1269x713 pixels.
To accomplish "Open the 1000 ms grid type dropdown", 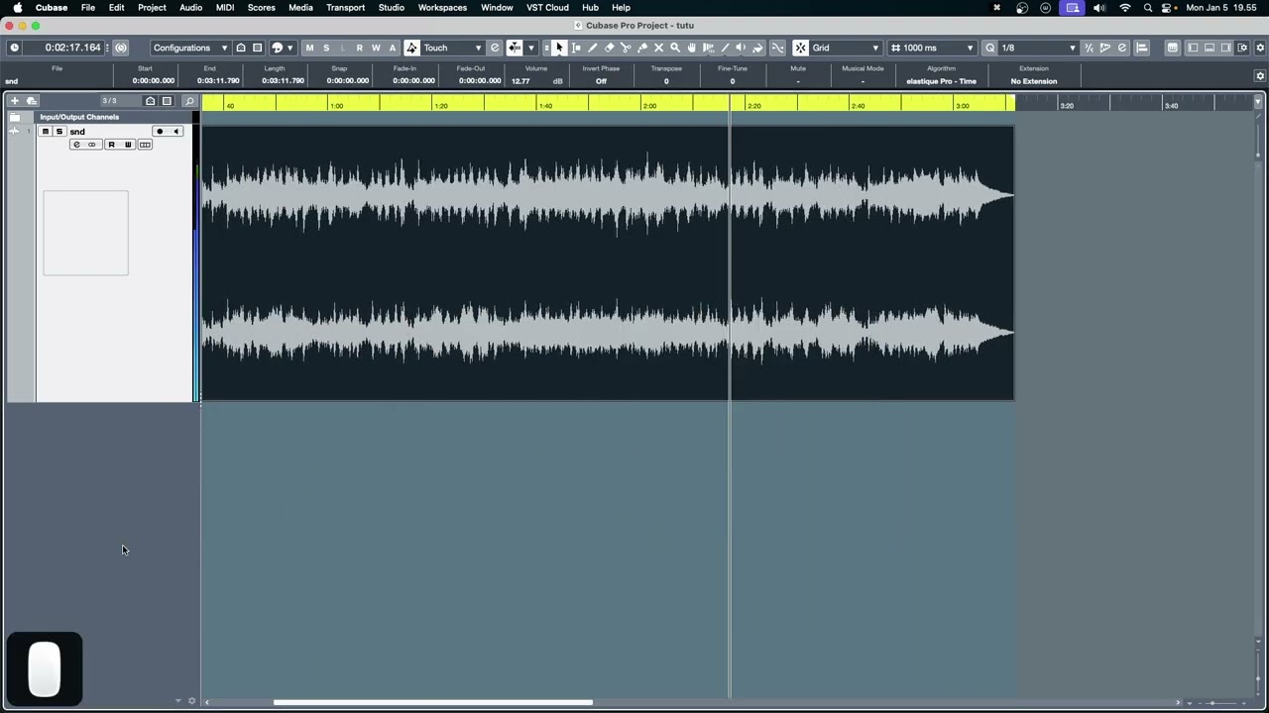I will click(x=932, y=48).
